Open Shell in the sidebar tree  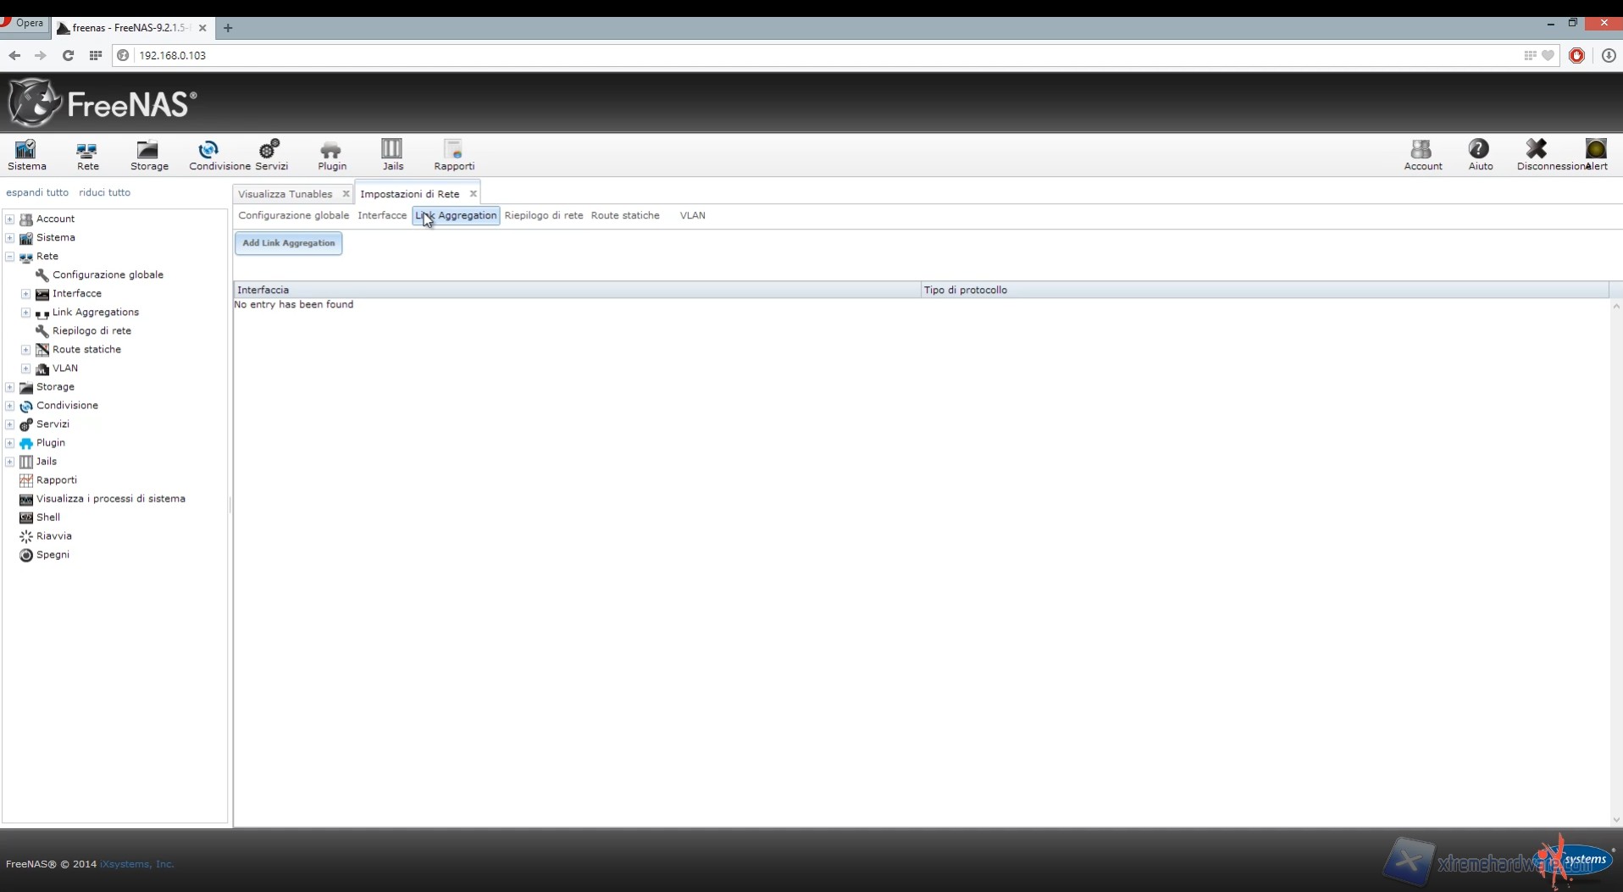(48, 518)
